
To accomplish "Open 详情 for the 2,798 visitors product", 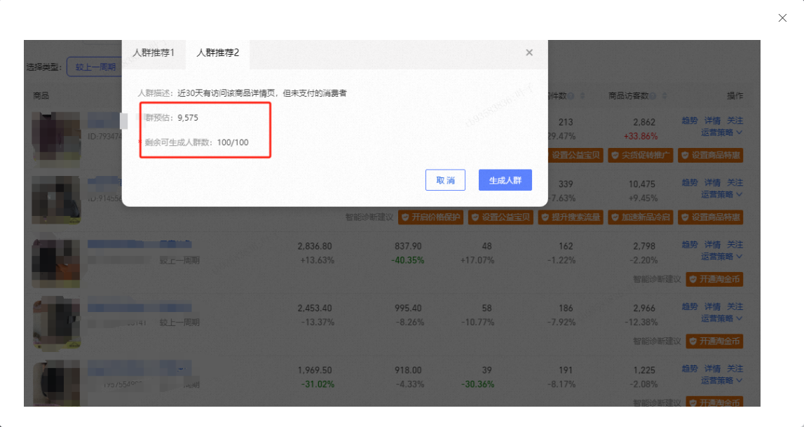I will point(712,245).
